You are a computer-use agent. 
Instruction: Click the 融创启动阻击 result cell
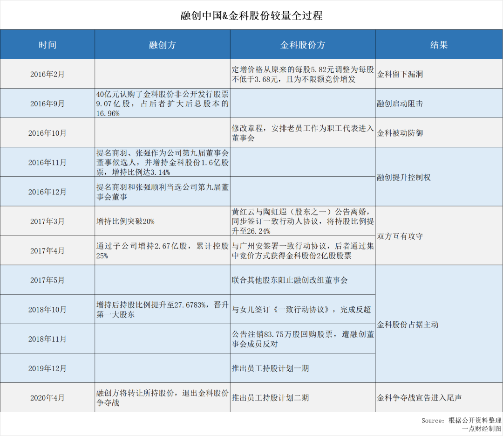point(400,104)
